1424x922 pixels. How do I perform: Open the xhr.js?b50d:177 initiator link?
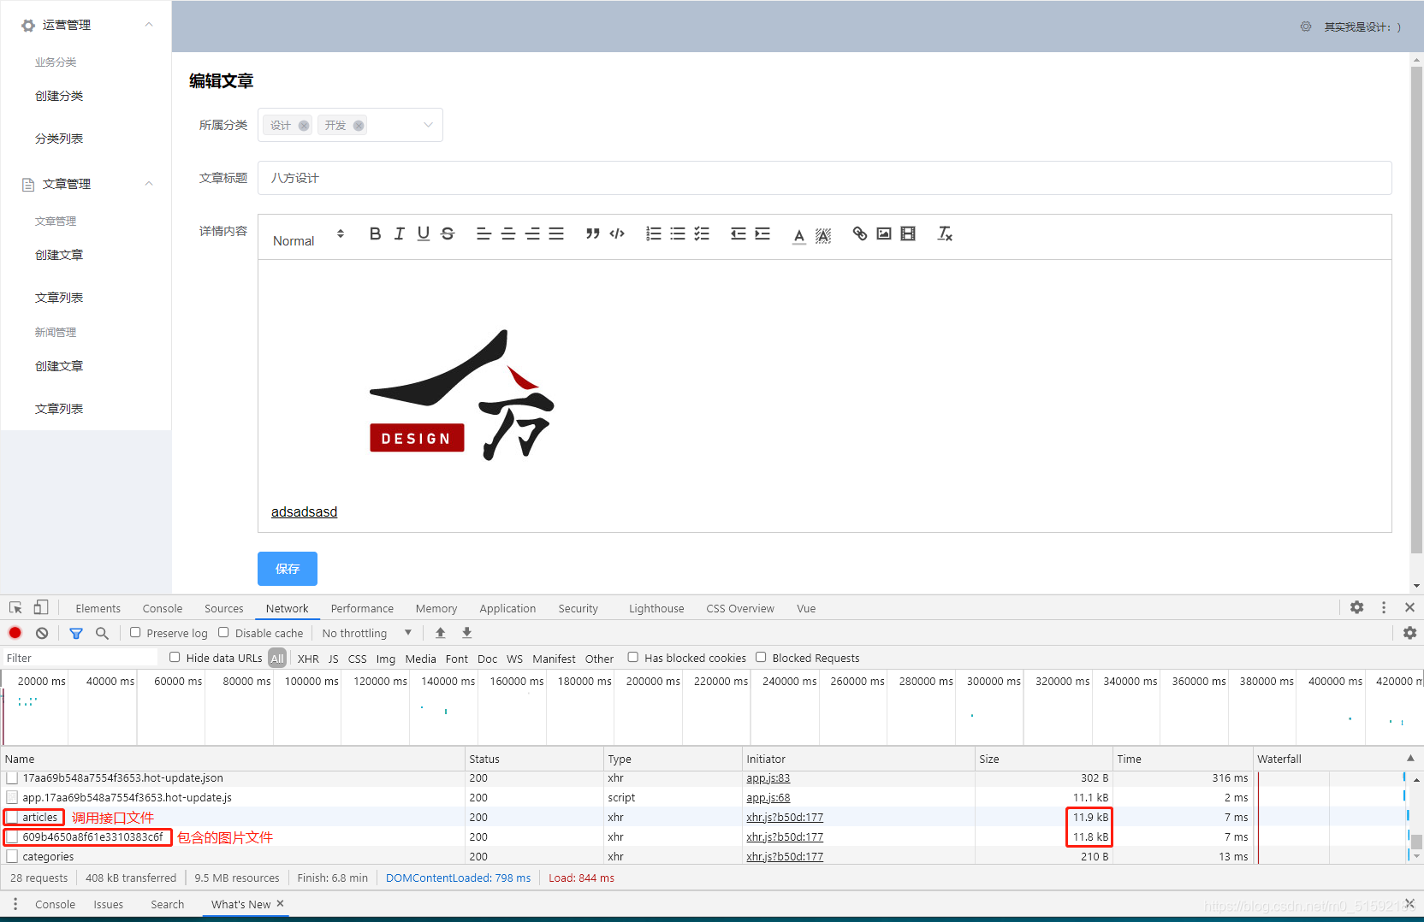[784, 817]
